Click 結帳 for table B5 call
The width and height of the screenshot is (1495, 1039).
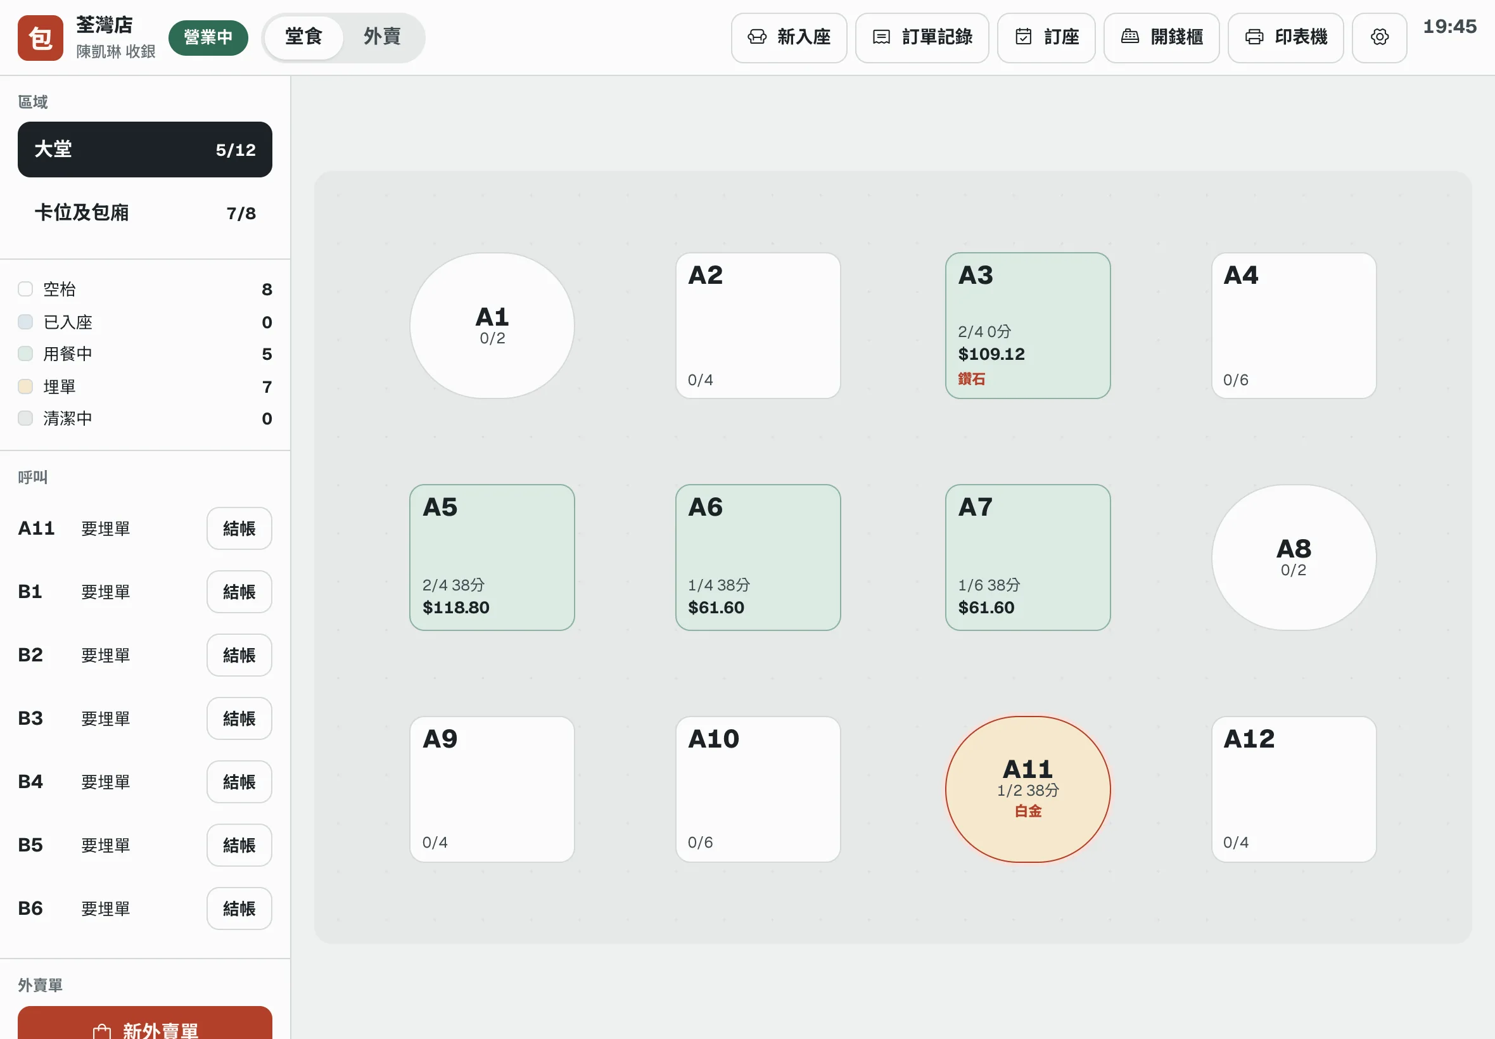click(x=239, y=845)
